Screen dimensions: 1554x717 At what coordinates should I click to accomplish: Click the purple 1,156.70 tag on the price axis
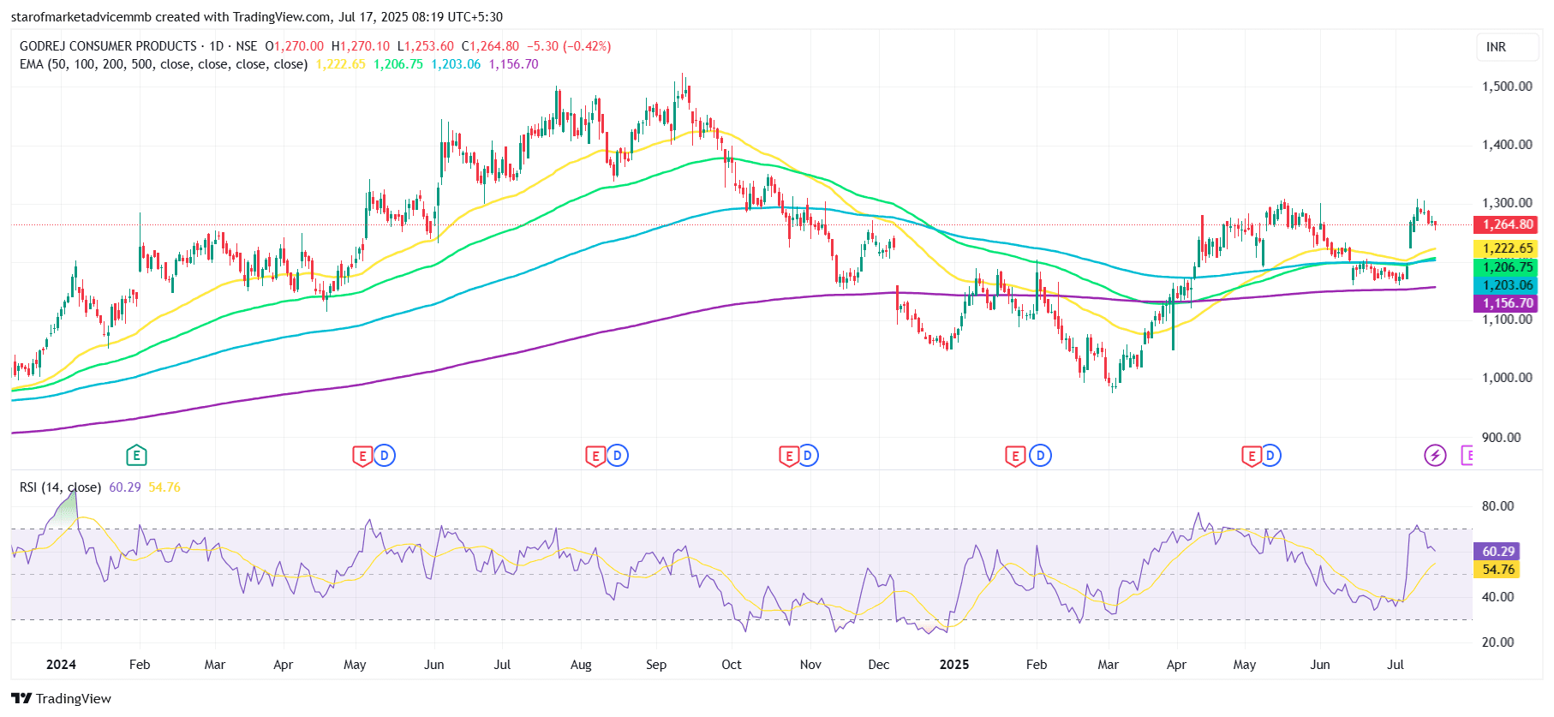[1505, 303]
